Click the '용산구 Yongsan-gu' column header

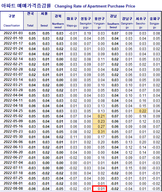[99, 21]
